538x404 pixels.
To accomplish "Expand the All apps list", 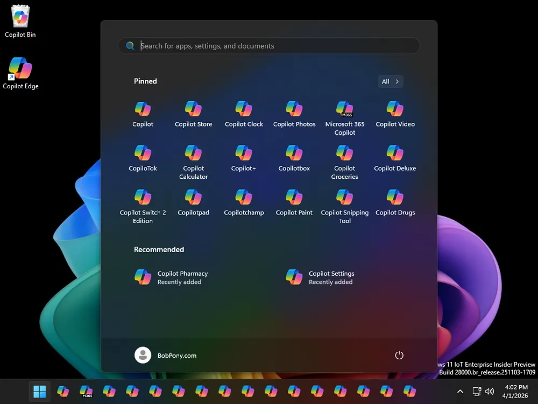I will pyautogui.click(x=390, y=81).
